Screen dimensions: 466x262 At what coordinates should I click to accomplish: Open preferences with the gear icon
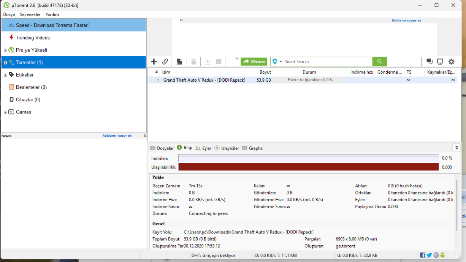[451, 62]
